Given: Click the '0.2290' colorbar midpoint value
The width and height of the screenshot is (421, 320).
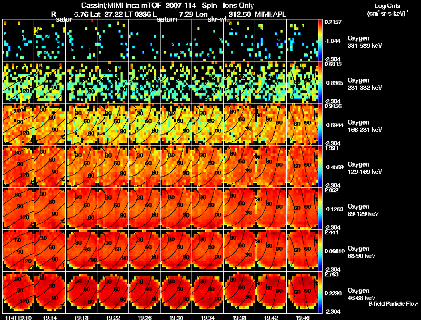Looking at the screenshot, I should pyautogui.click(x=333, y=294).
